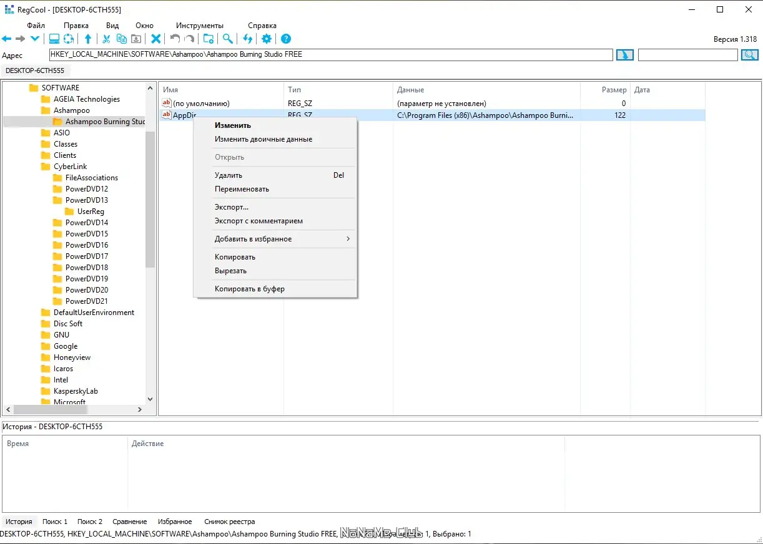Click the computer icon in the toolbar
Viewport: 763px width, 544px height.
54,39
